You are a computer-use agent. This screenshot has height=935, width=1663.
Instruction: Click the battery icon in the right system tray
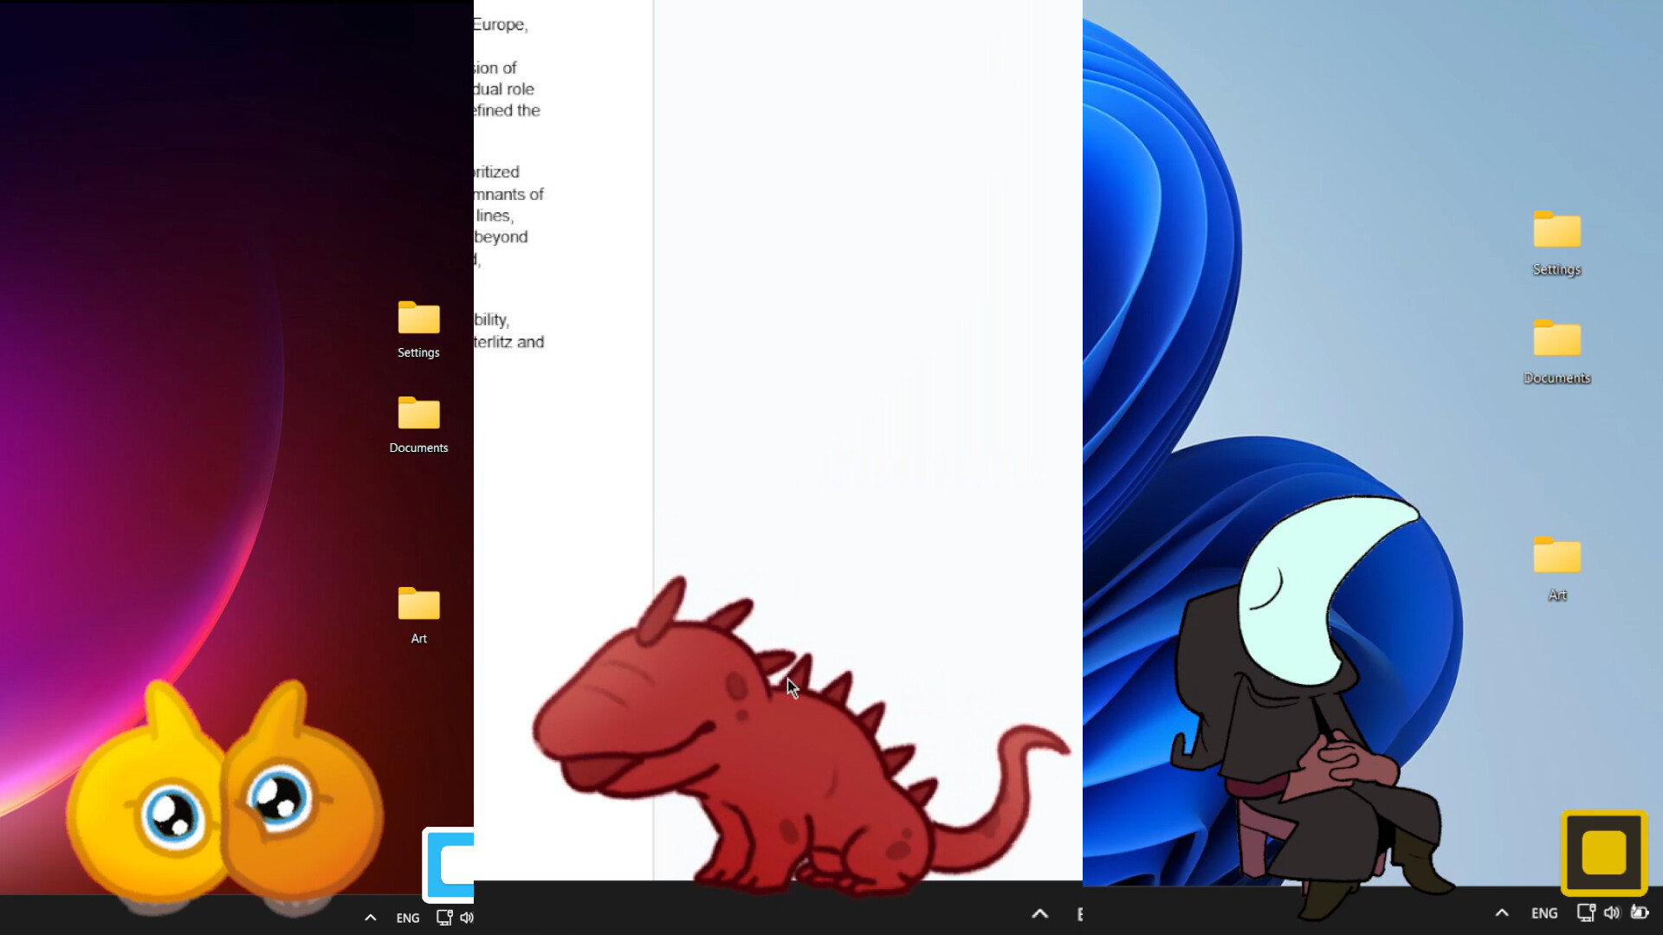1641,912
